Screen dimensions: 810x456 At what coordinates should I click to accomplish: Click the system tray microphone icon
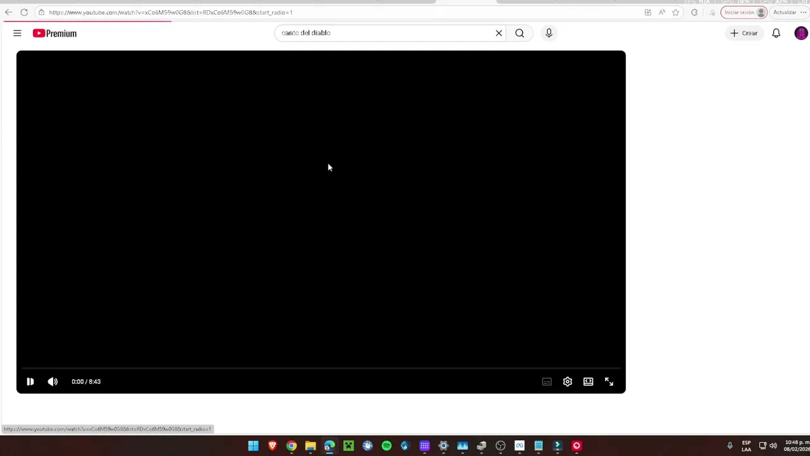point(730,446)
